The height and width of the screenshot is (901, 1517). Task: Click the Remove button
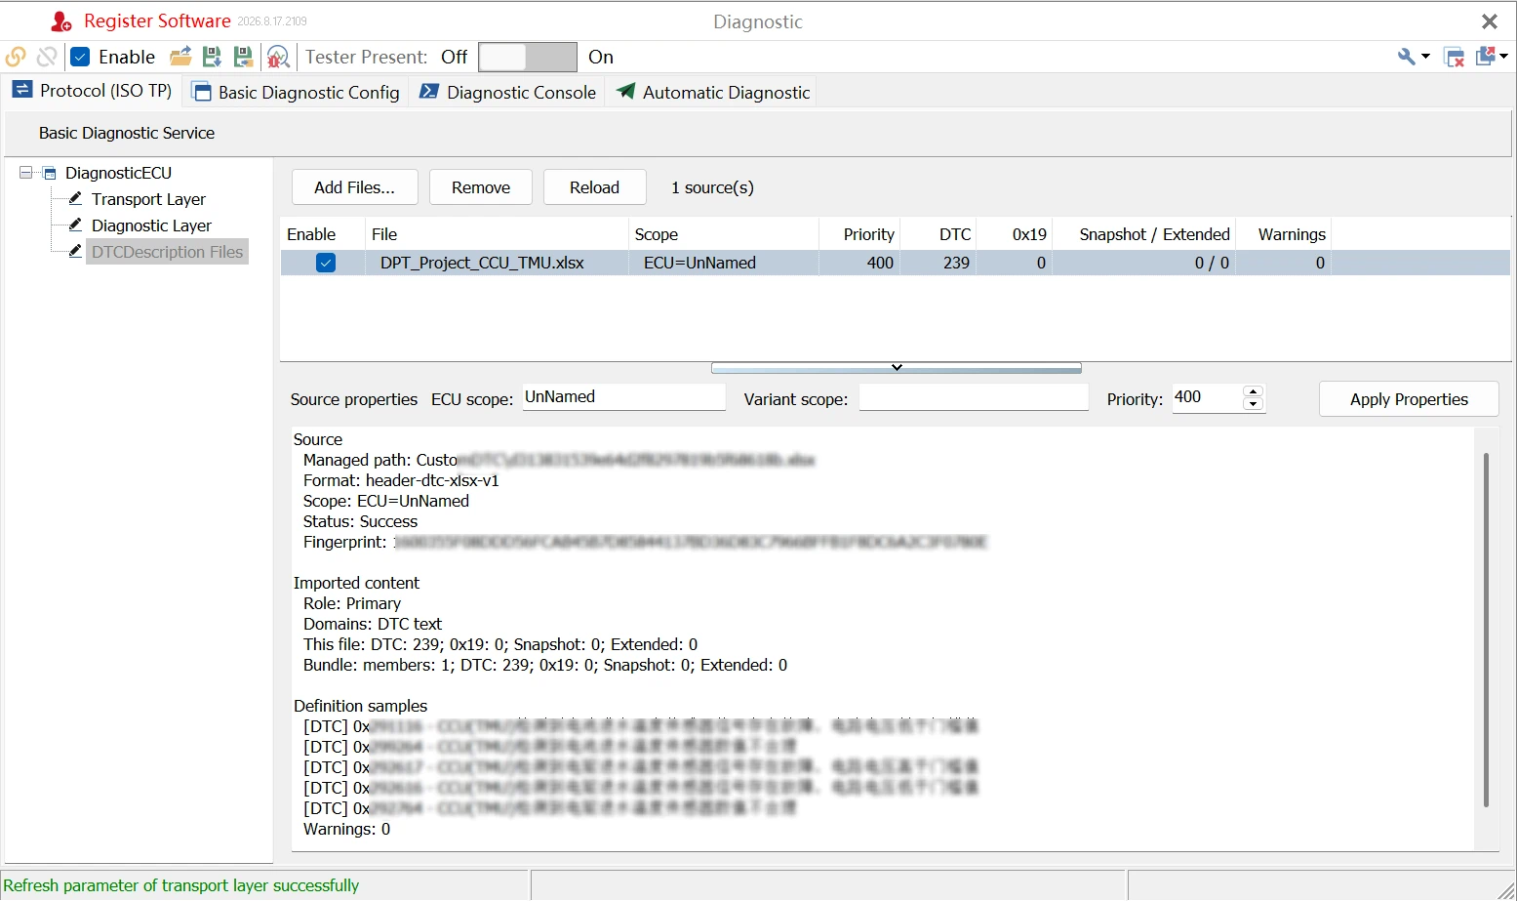click(x=481, y=187)
